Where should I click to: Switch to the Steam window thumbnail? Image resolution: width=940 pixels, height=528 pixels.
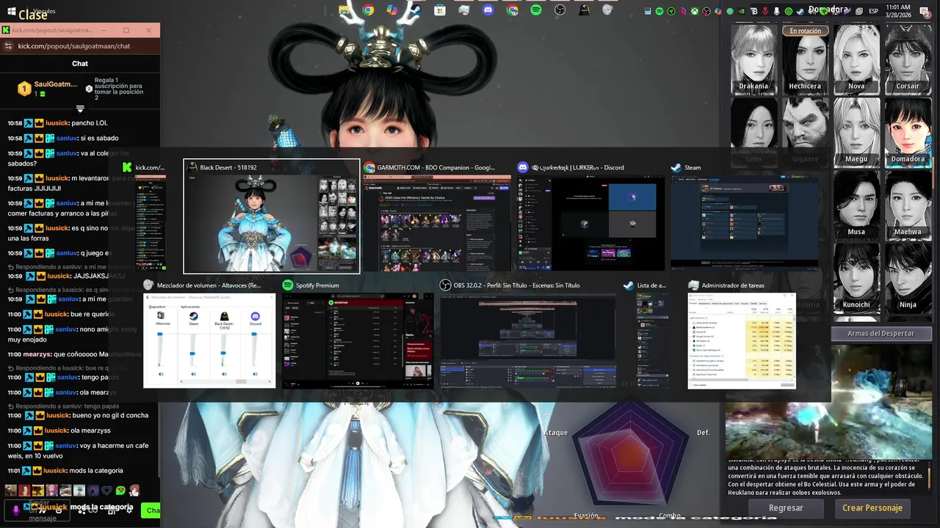(x=745, y=216)
